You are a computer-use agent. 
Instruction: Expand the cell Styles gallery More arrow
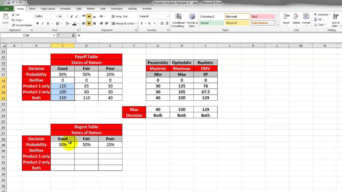pyautogui.click(x=278, y=25)
